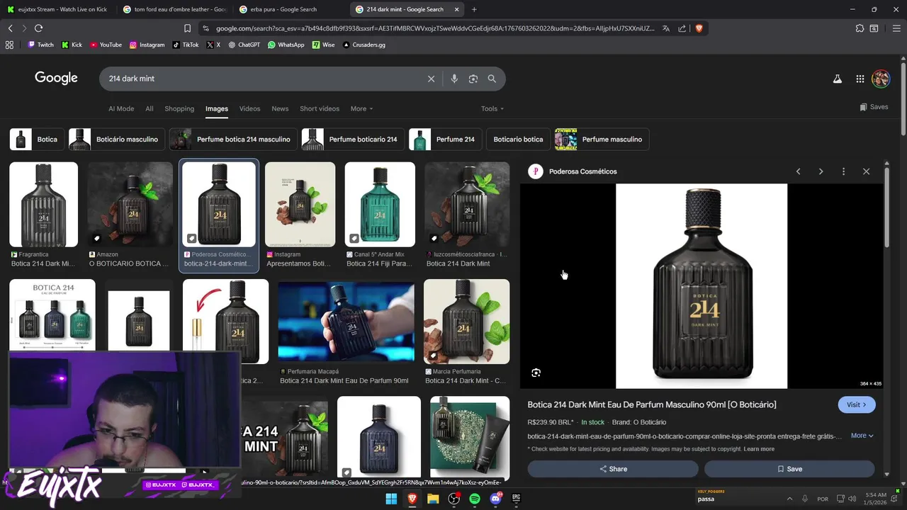Switch to the tom ford browser tab
Screen dimensions: 907x510
click(174, 9)
